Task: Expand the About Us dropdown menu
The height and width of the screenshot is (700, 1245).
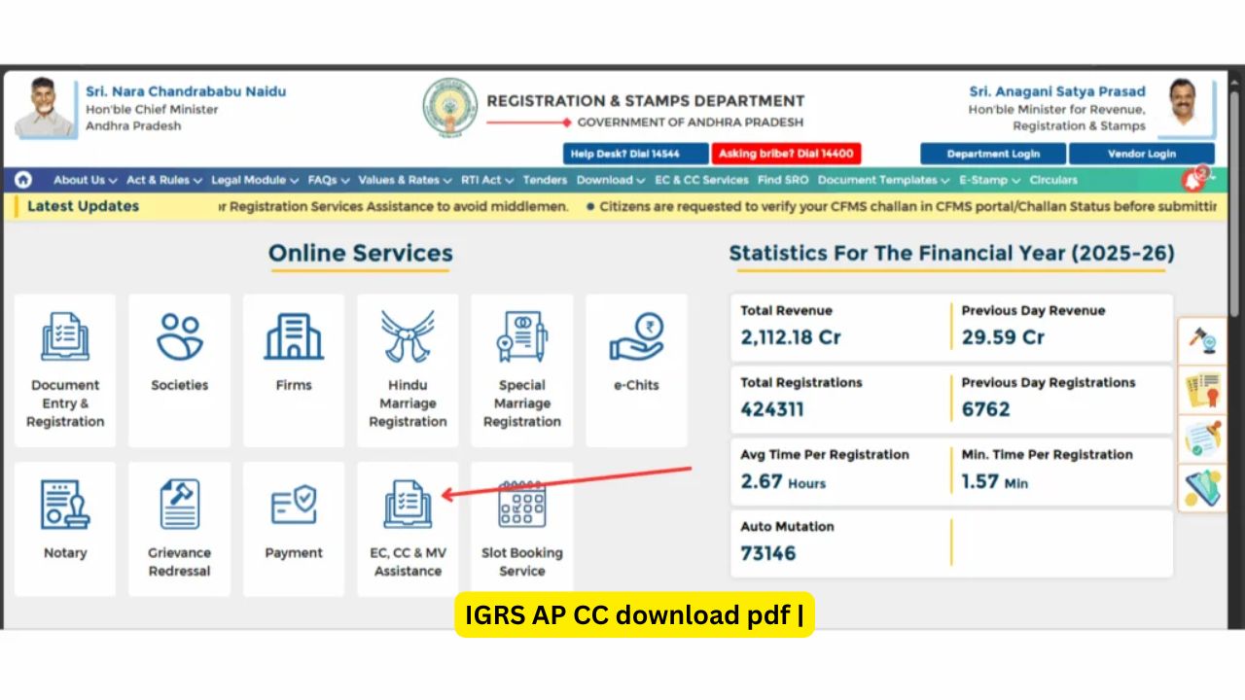Action: (x=85, y=180)
